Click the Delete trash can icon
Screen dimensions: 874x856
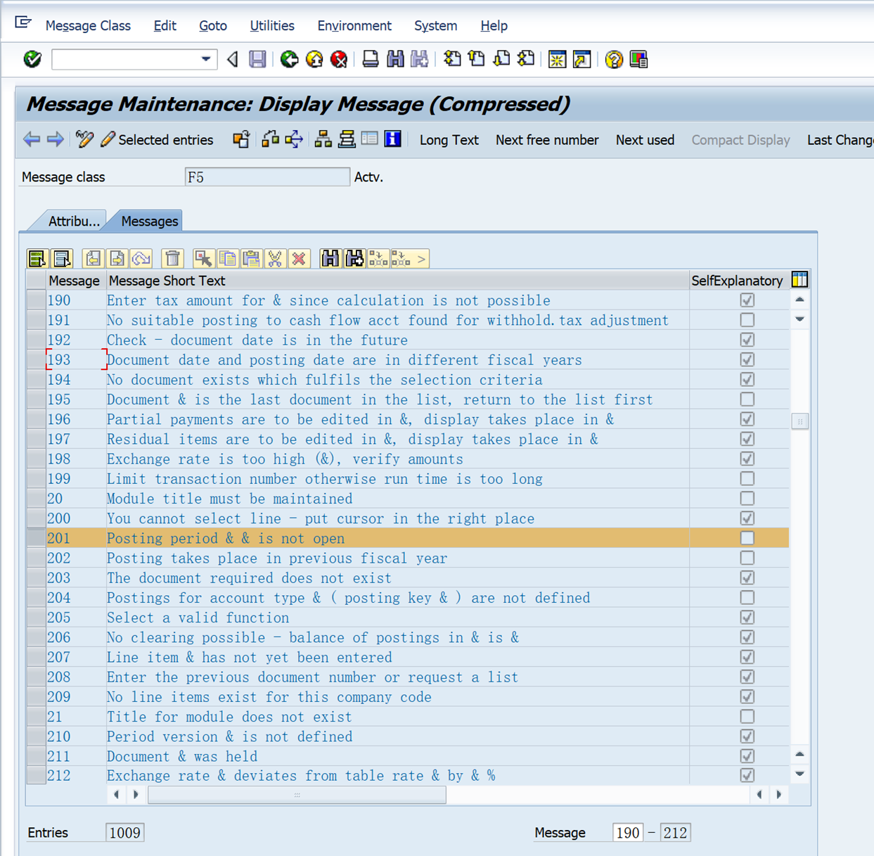[x=172, y=259]
